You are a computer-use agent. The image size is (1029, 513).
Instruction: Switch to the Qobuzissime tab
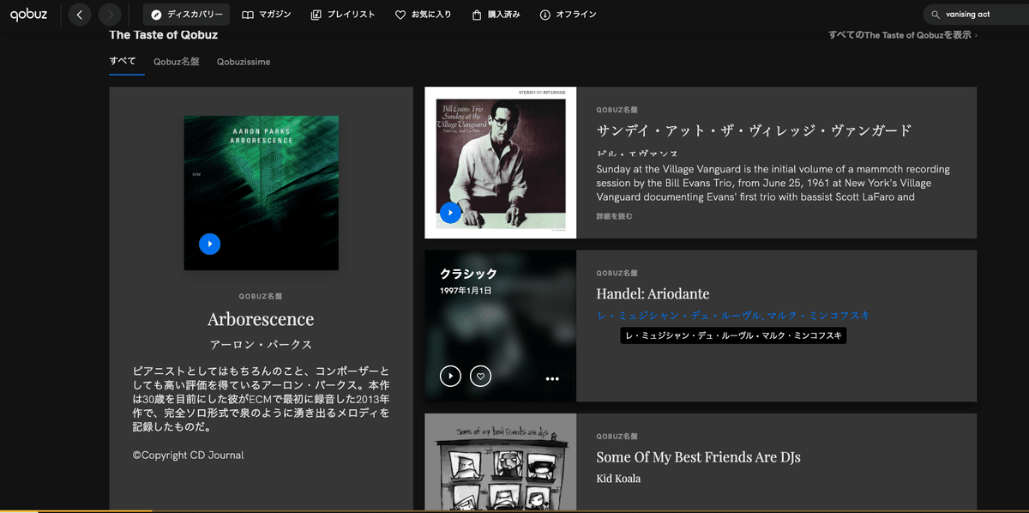pyautogui.click(x=243, y=62)
